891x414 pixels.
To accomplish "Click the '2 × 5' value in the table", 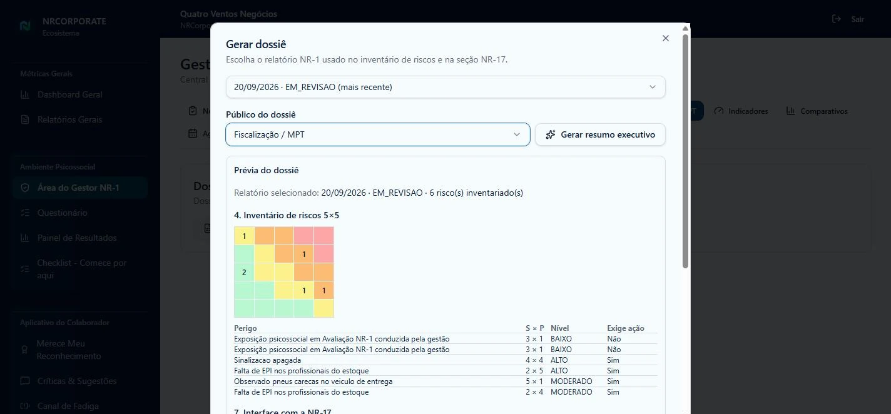I will (x=535, y=371).
